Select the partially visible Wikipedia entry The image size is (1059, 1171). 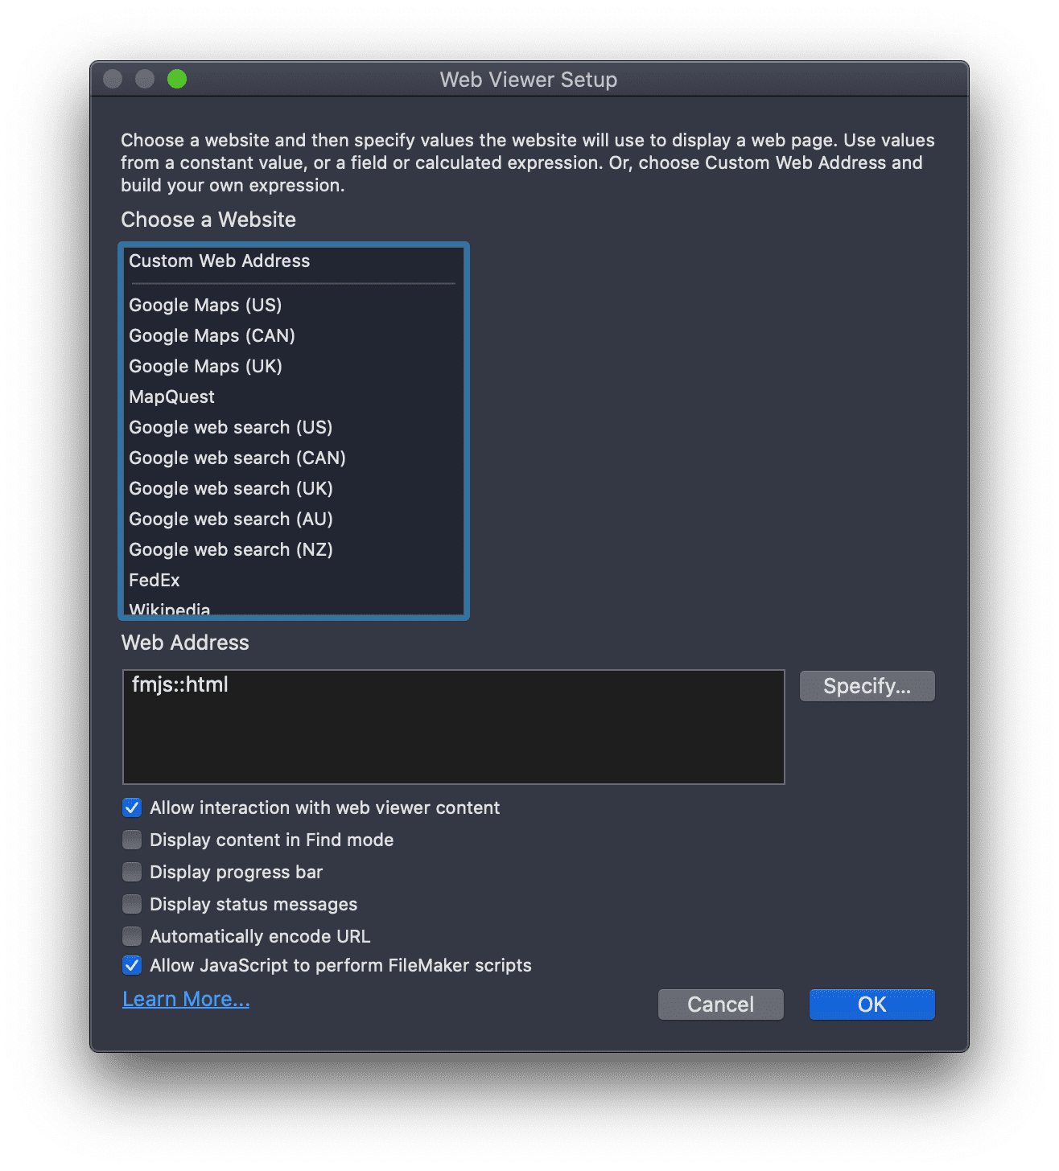pos(293,606)
